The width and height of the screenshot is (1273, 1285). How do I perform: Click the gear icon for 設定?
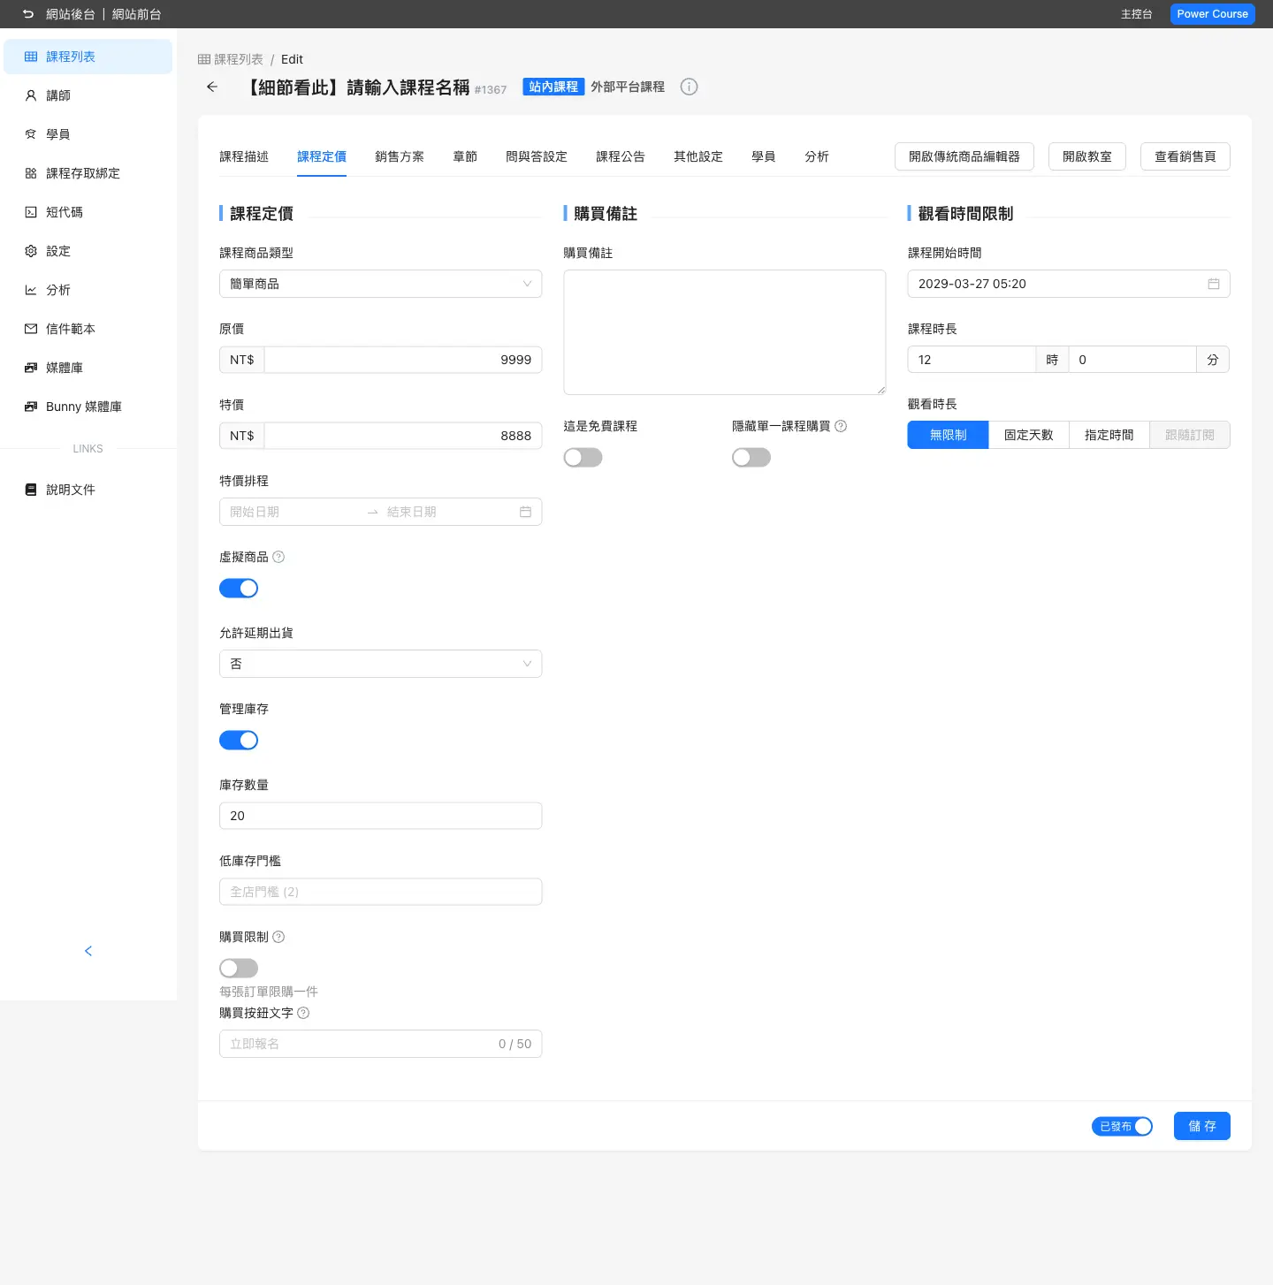31,251
